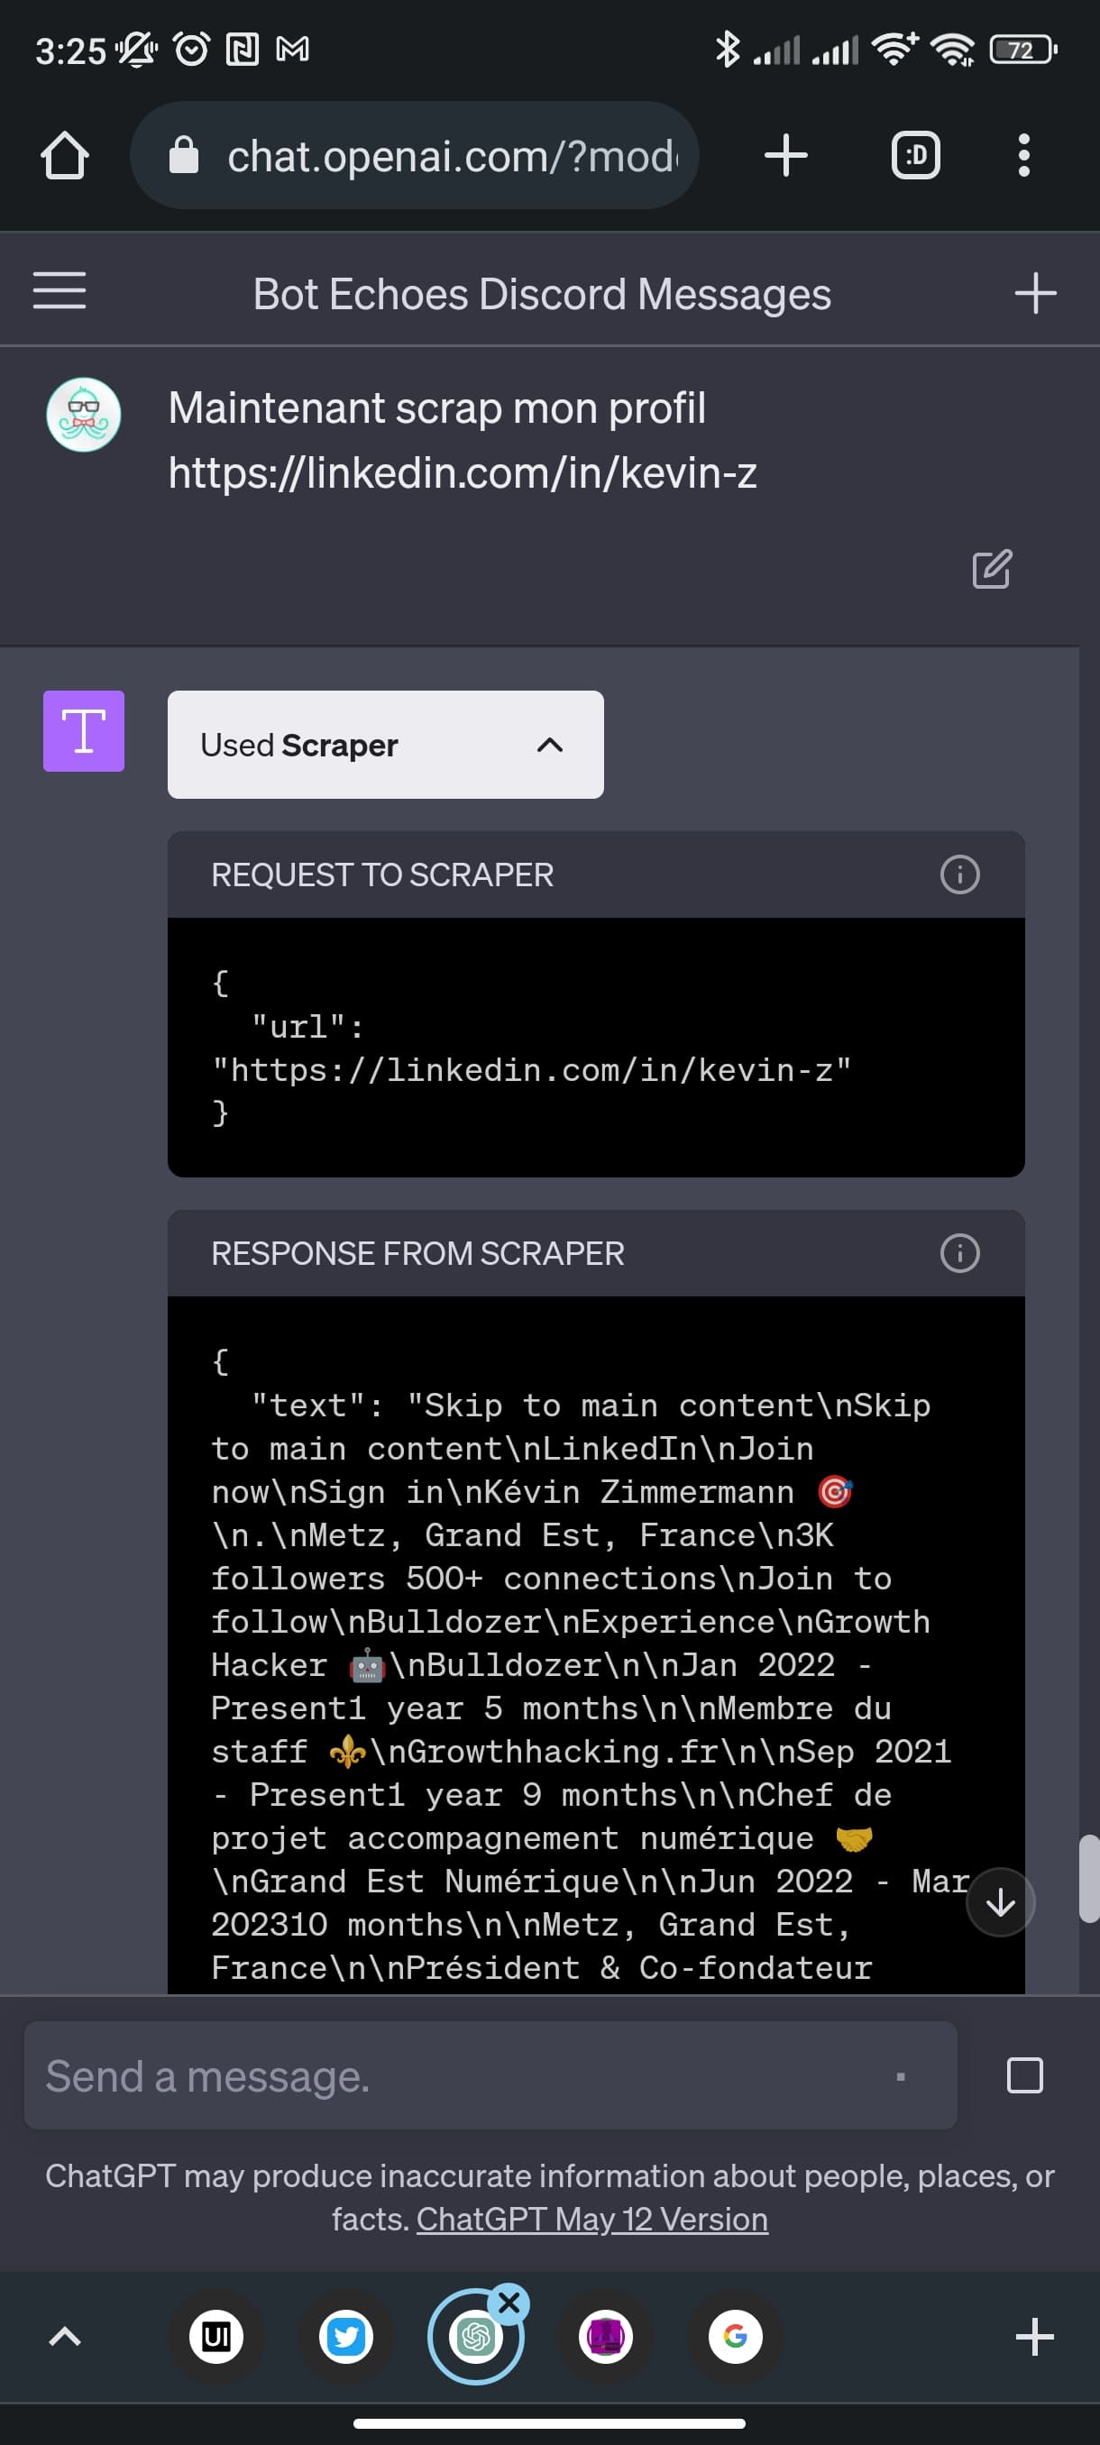Open the chat.openai.com address bar
Screen dimensions: 1100x2445
(x=415, y=156)
